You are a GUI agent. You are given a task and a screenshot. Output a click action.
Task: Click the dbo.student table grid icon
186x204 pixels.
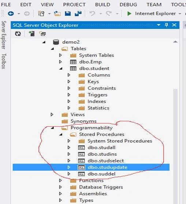tap(73, 68)
